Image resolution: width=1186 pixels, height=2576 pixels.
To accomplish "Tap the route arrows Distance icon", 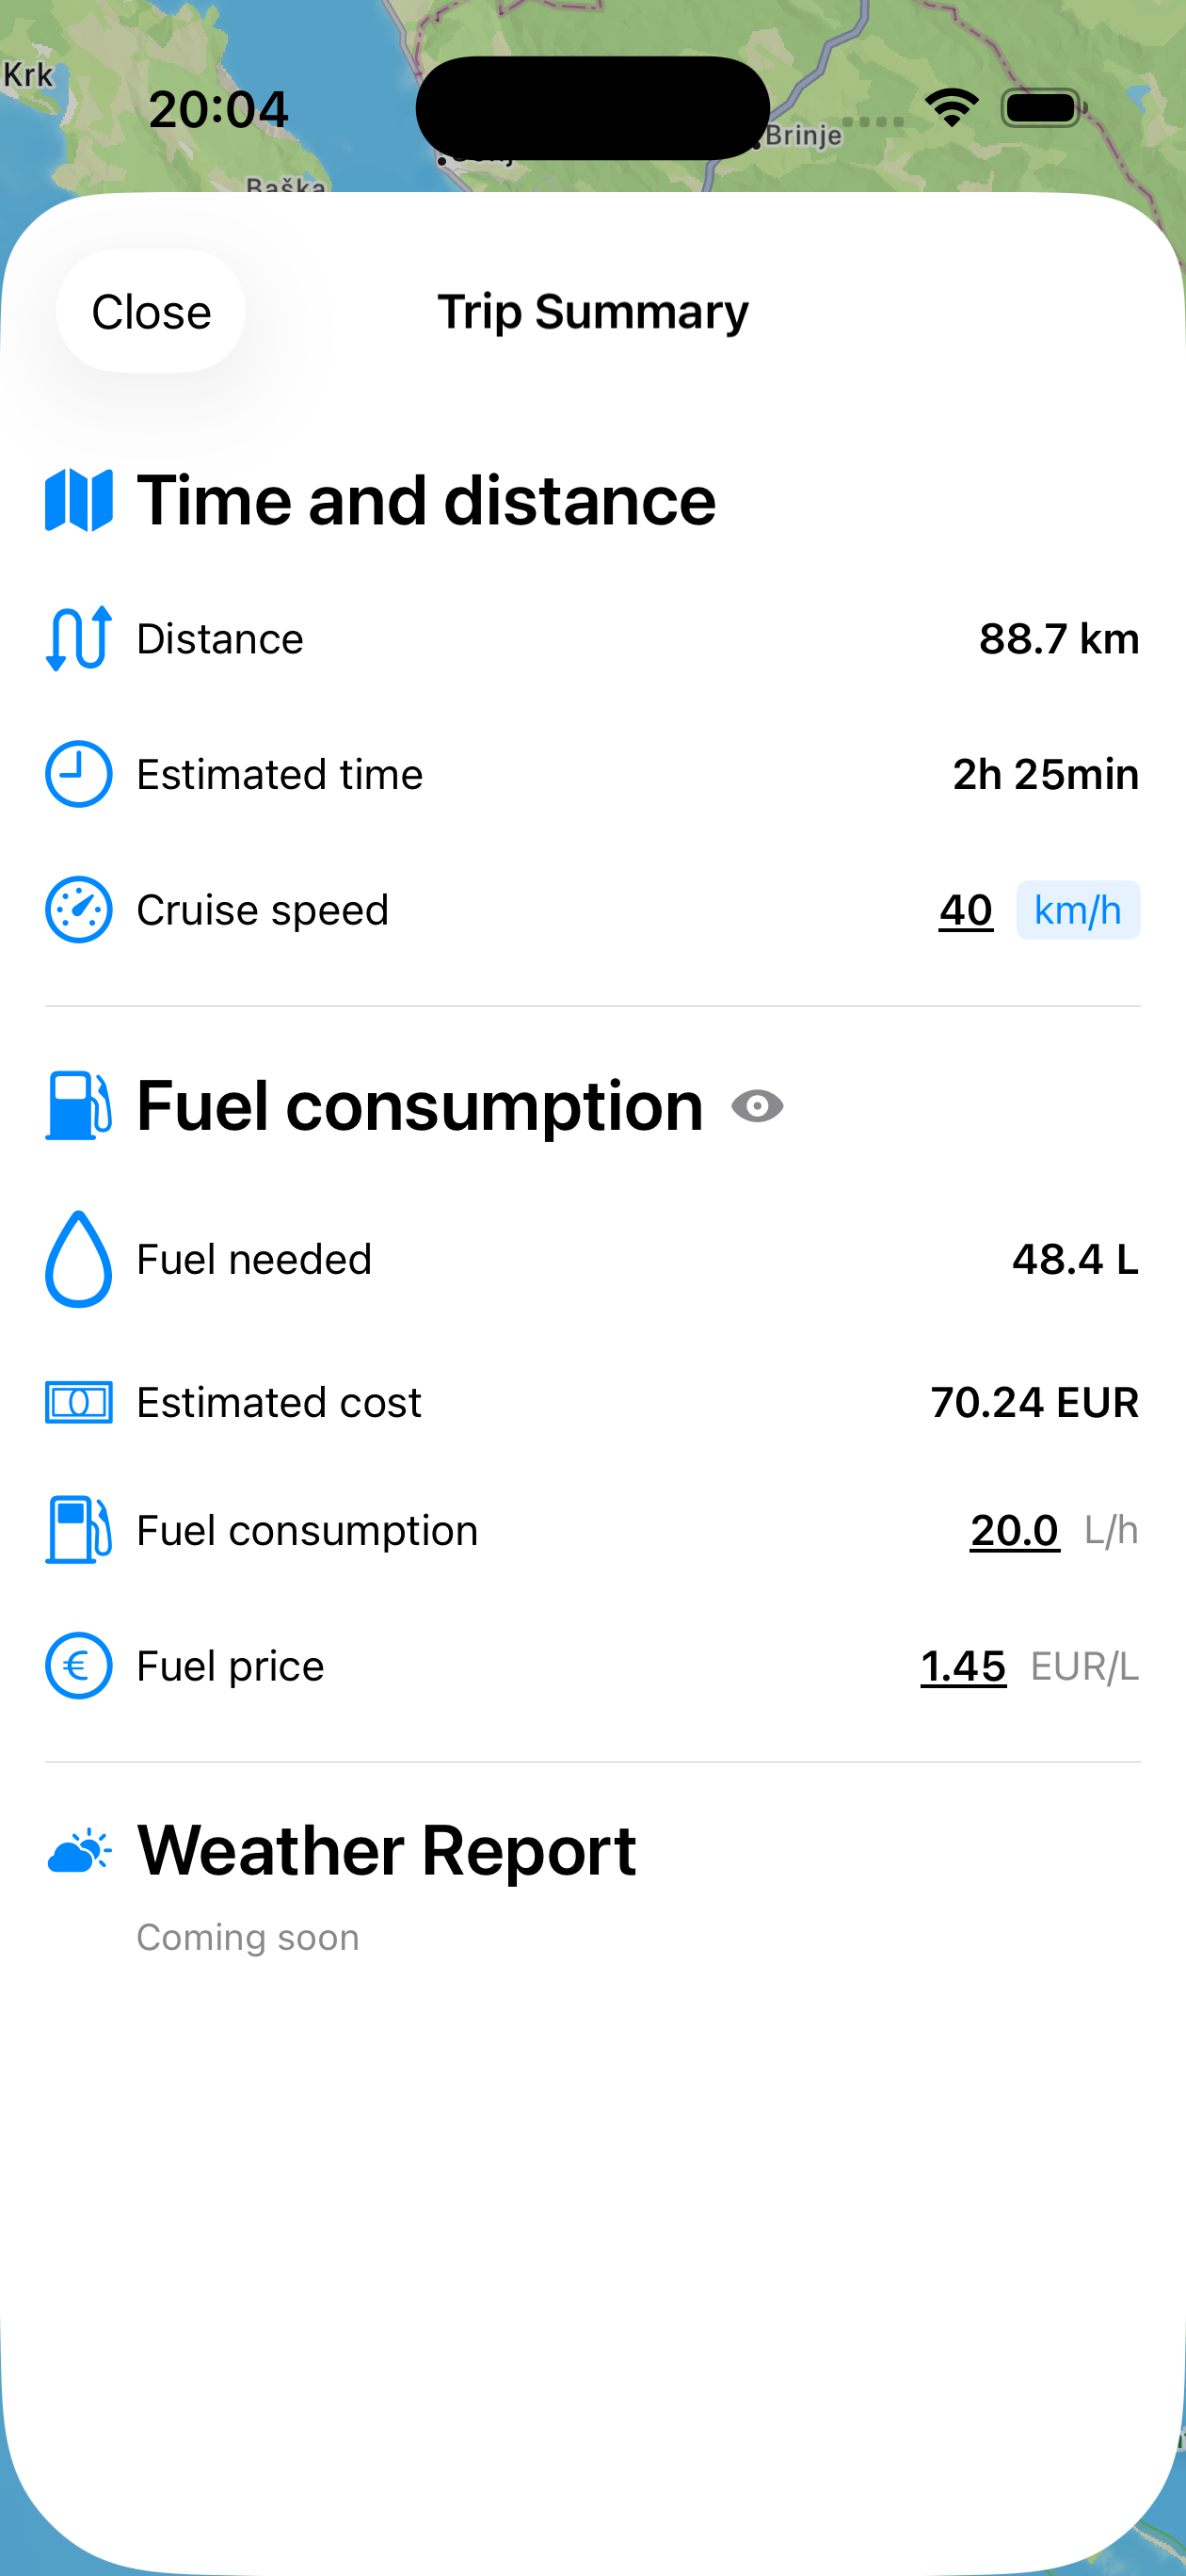I will (x=78, y=638).
